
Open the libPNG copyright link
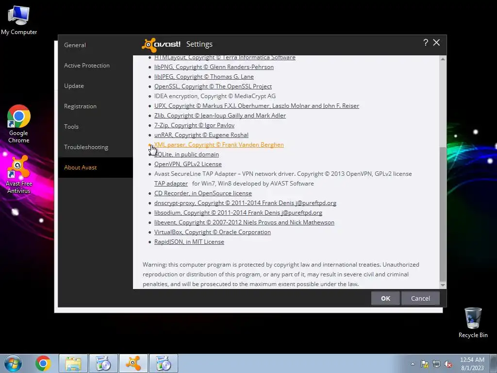tap(214, 67)
